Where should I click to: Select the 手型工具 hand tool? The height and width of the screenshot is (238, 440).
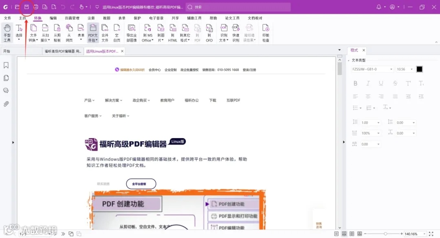(7, 33)
